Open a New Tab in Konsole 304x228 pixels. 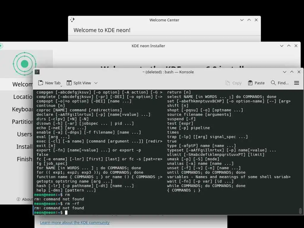pyautogui.click(x=50, y=83)
